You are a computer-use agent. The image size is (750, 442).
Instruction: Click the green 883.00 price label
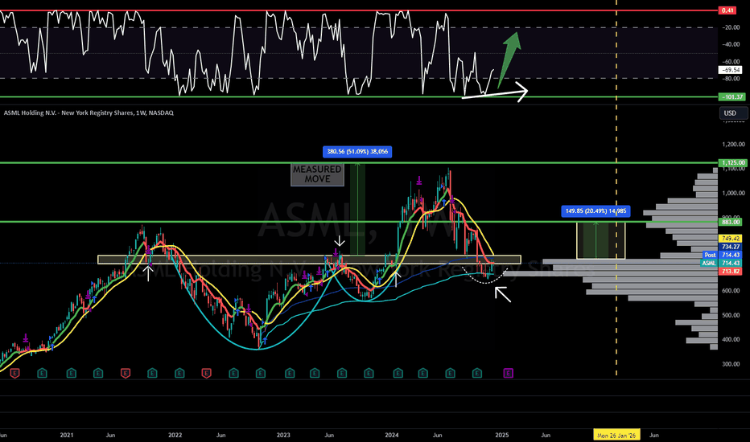(x=731, y=222)
